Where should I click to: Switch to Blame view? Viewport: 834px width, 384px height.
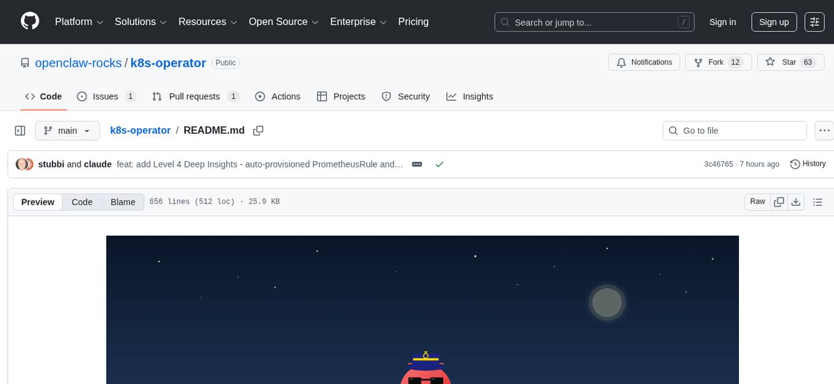(123, 201)
